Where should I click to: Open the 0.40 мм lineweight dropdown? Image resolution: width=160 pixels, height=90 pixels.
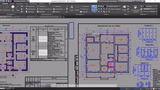pos(150,9)
